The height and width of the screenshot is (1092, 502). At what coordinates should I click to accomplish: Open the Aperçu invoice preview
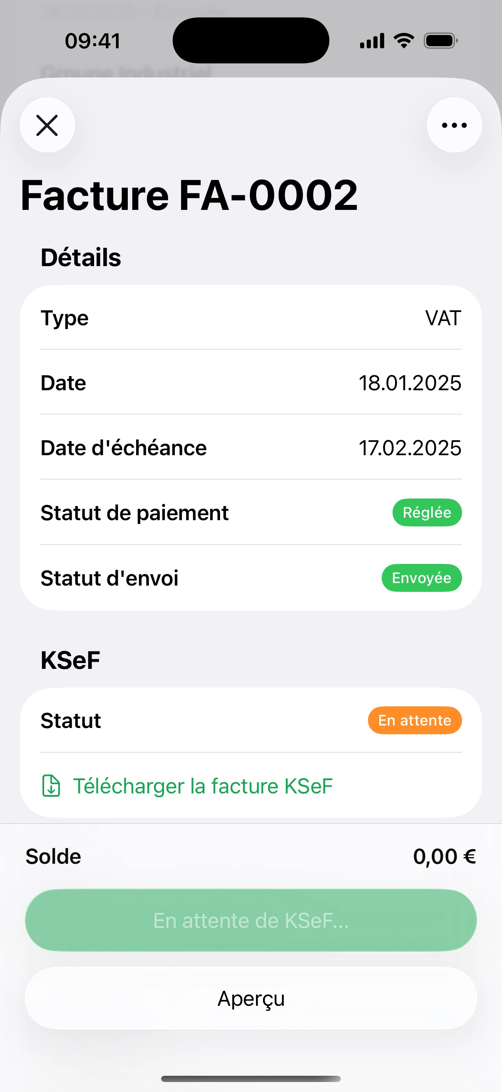coord(251,998)
